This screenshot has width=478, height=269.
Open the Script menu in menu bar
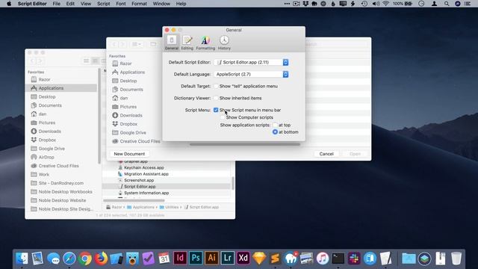click(x=104, y=4)
